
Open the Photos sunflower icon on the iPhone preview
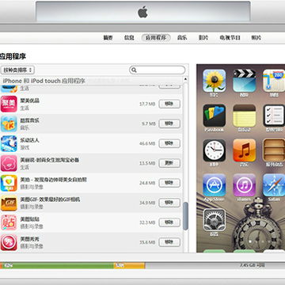215,81
